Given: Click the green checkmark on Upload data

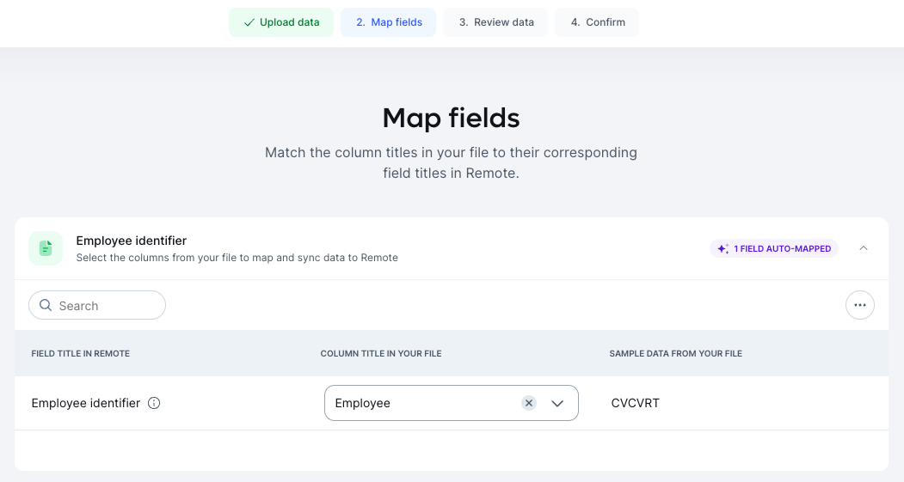Looking at the screenshot, I should tap(249, 22).
